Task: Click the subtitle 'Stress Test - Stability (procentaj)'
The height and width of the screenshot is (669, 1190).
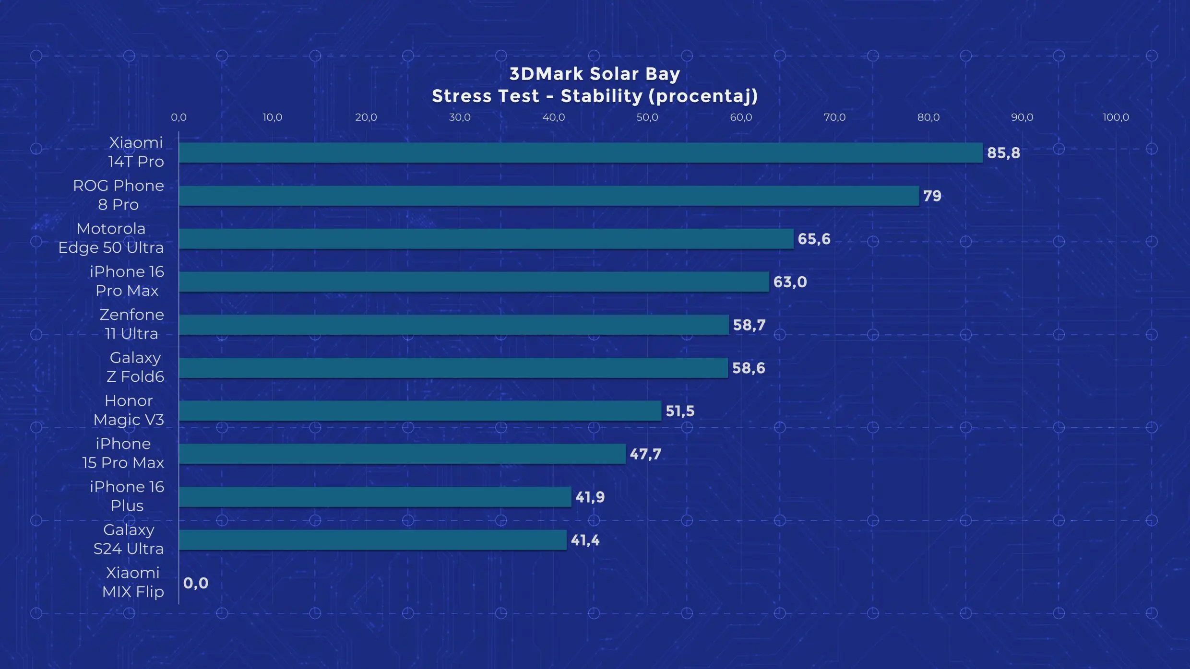Action: pyautogui.click(x=595, y=96)
